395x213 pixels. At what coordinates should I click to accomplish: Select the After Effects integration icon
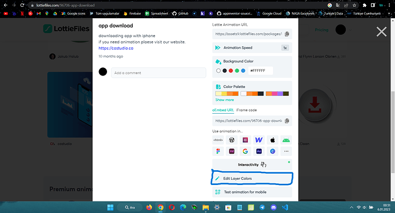(x=259, y=151)
